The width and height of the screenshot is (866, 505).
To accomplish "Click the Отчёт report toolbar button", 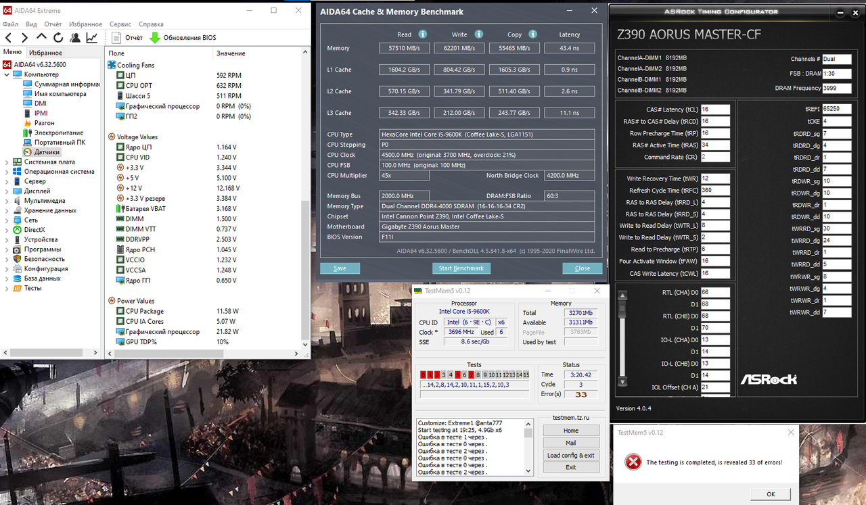I will coord(127,38).
